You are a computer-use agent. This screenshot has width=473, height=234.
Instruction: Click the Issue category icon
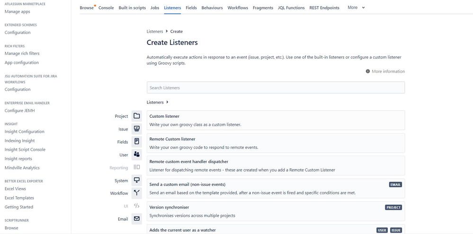tap(137, 129)
